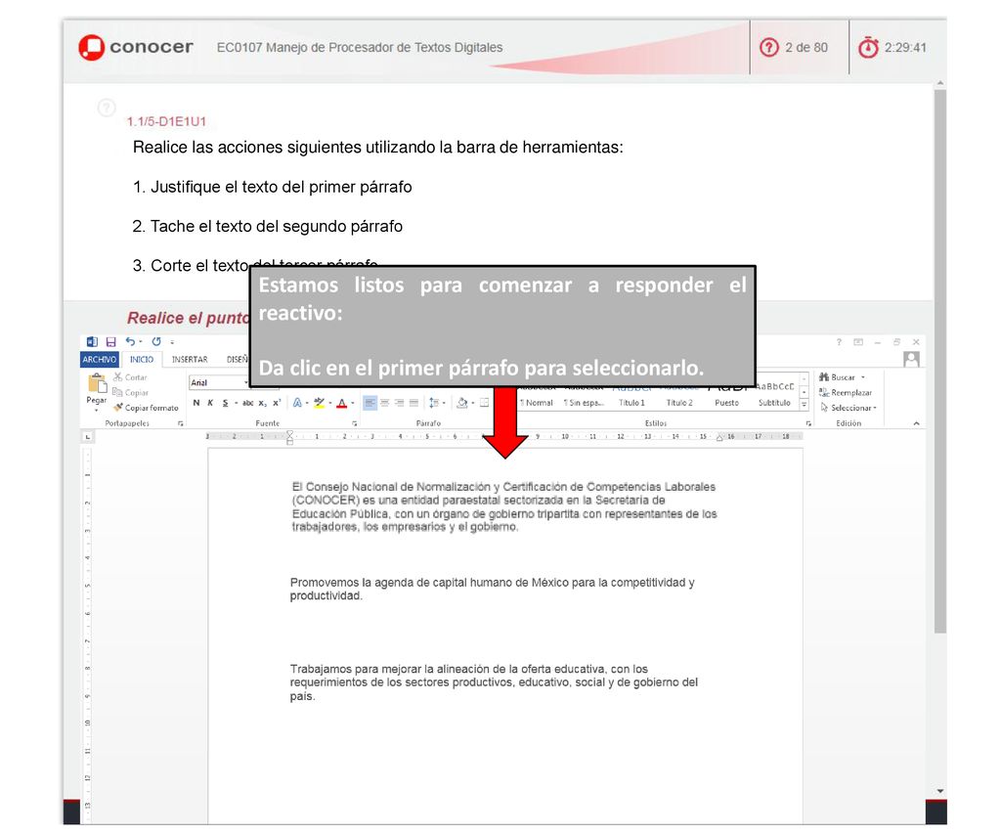
Task: Click the align left icon
Action: pyautogui.click(x=370, y=403)
